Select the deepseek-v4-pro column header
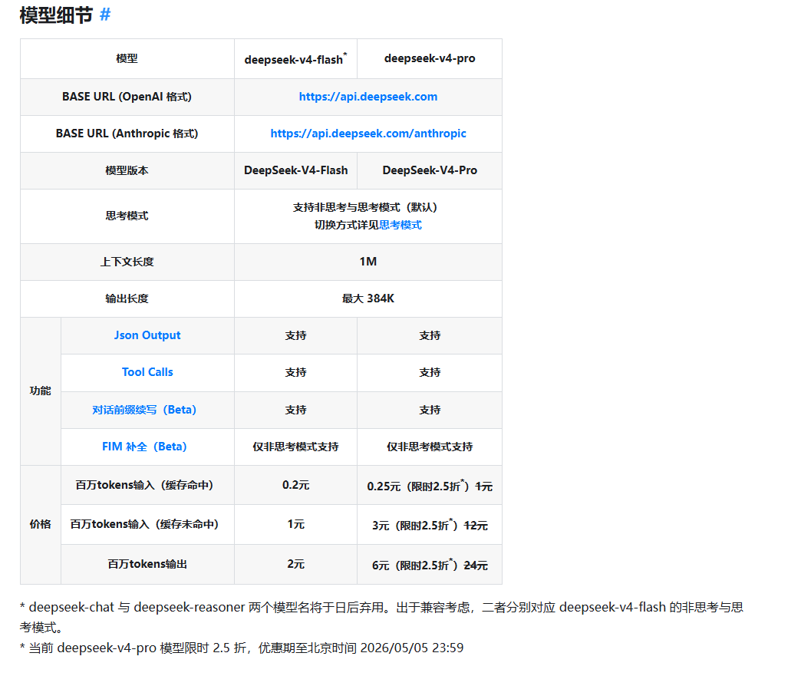Screen dimensions: 801x676 (x=430, y=59)
